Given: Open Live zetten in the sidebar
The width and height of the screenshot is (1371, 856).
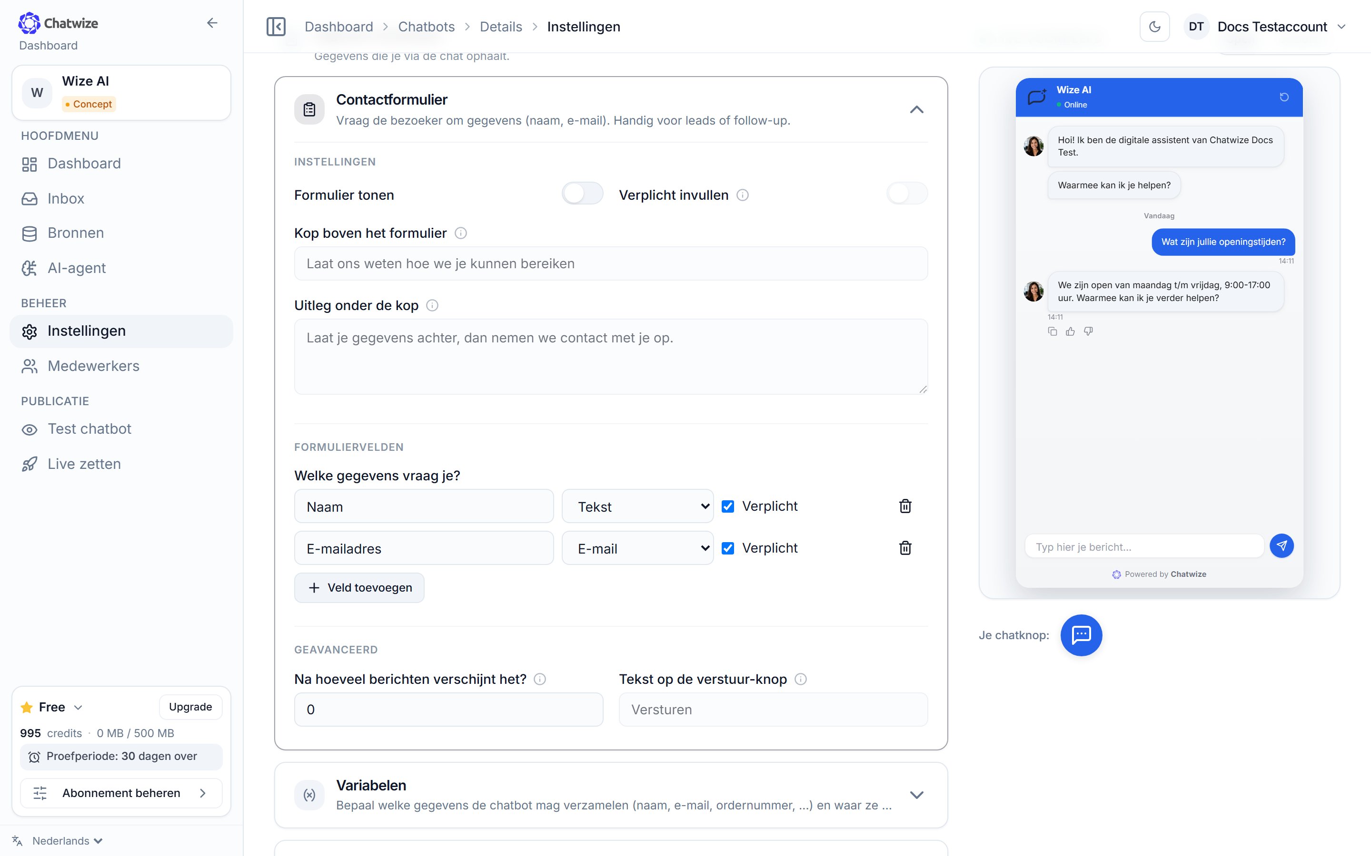Looking at the screenshot, I should 121,464.
